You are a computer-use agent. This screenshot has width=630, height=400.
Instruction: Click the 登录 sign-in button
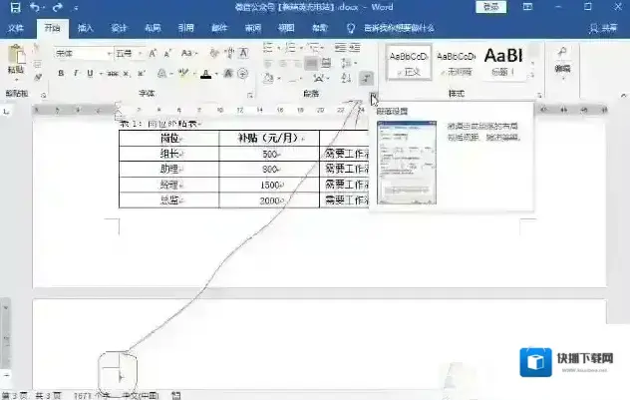(490, 8)
